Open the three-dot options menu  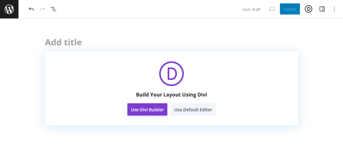tap(334, 9)
